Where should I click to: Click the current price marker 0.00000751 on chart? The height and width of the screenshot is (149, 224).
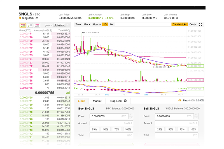[x=195, y=66]
